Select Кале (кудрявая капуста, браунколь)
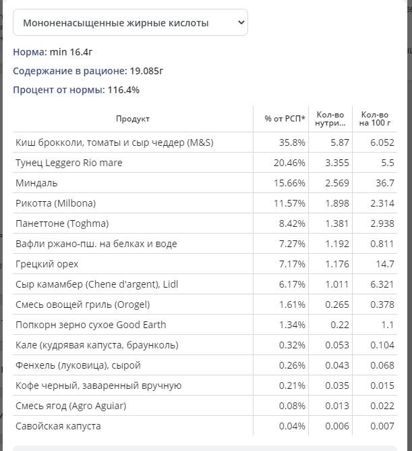The width and height of the screenshot is (412, 451). 205,345
